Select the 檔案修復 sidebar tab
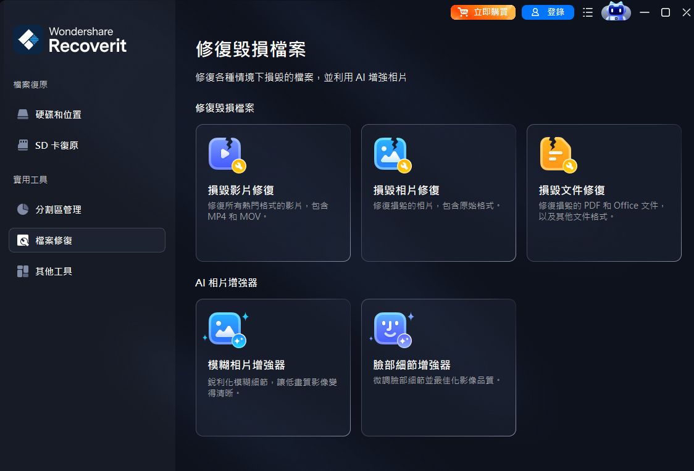The image size is (694, 471). (x=86, y=240)
